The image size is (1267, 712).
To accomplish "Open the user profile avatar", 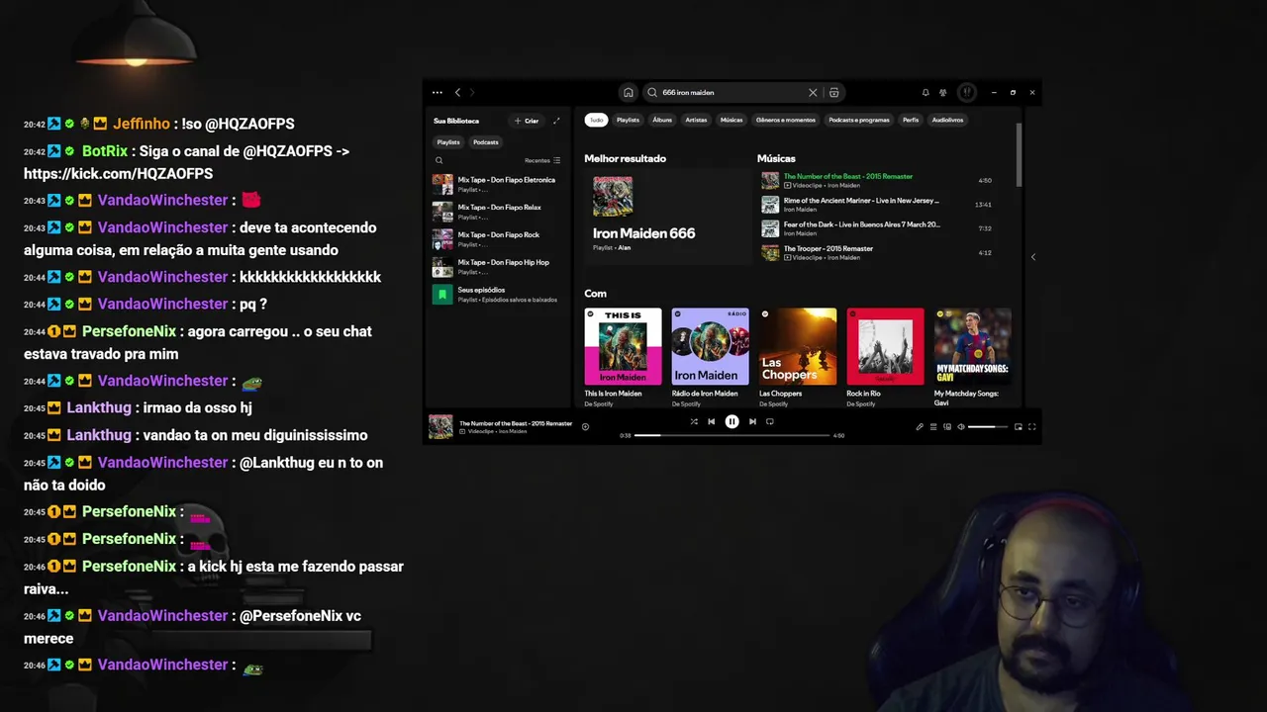I will click(967, 92).
